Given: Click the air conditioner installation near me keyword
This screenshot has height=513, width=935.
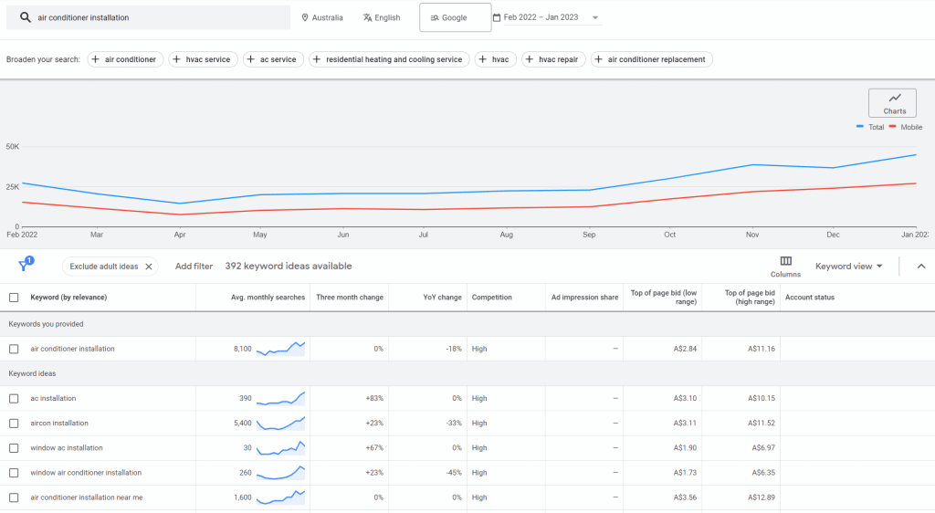Looking at the screenshot, I should tap(87, 497).
